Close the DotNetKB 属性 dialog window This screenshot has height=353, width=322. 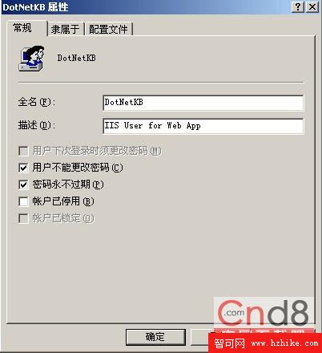pos(312,7)
